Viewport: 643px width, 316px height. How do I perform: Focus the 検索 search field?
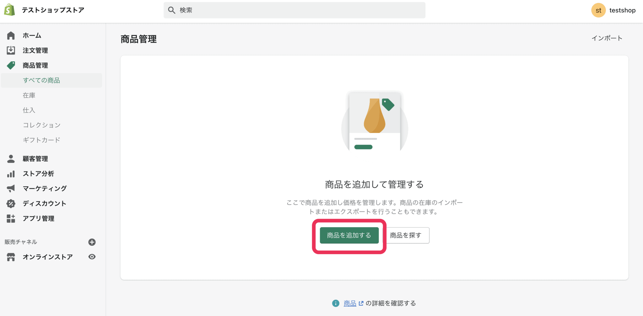pos(294,10)
